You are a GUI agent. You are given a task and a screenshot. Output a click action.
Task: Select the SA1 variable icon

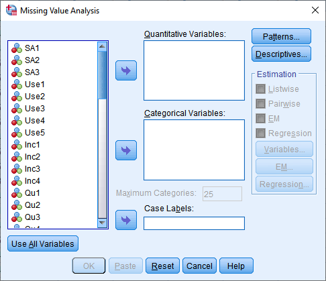coord(17,48)
